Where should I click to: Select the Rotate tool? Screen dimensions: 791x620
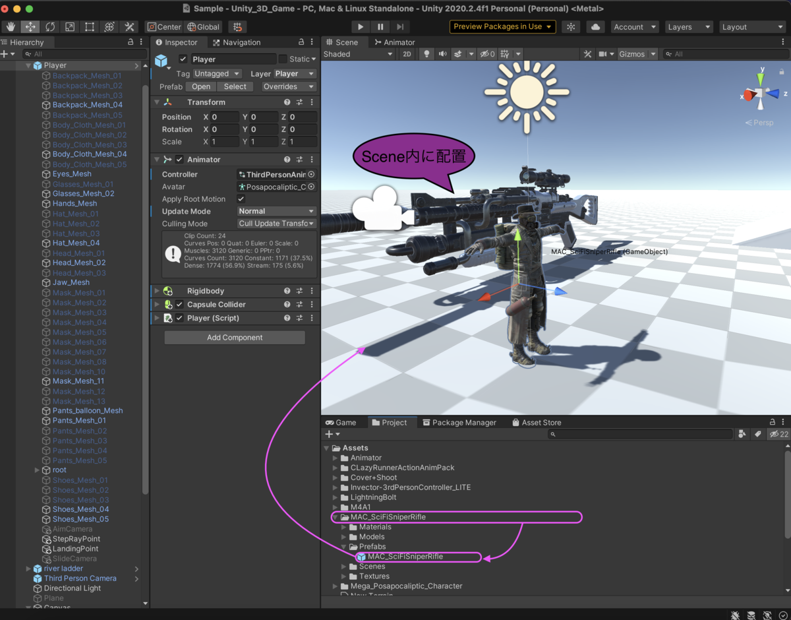coord(50,27)
